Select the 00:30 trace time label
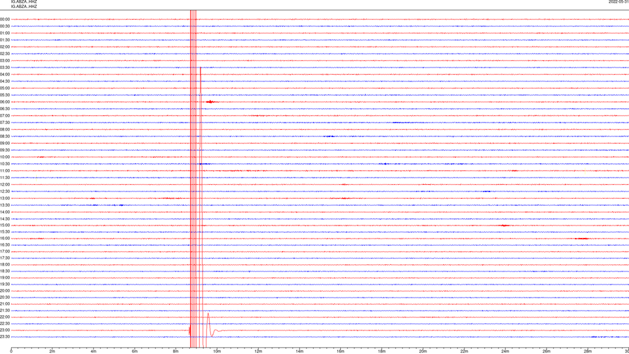629x354 pixels. point(5,26)
